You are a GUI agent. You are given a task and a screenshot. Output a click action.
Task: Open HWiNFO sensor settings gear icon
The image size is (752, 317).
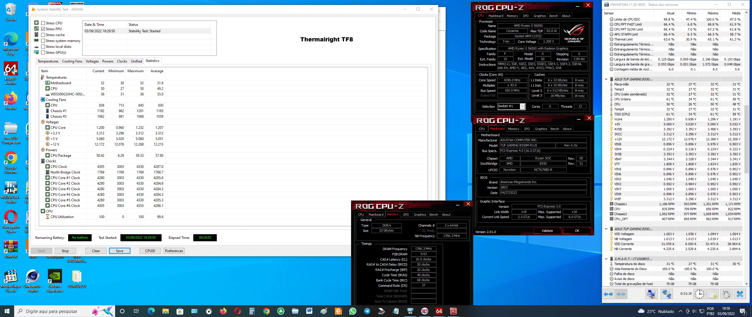coord(726,294)
